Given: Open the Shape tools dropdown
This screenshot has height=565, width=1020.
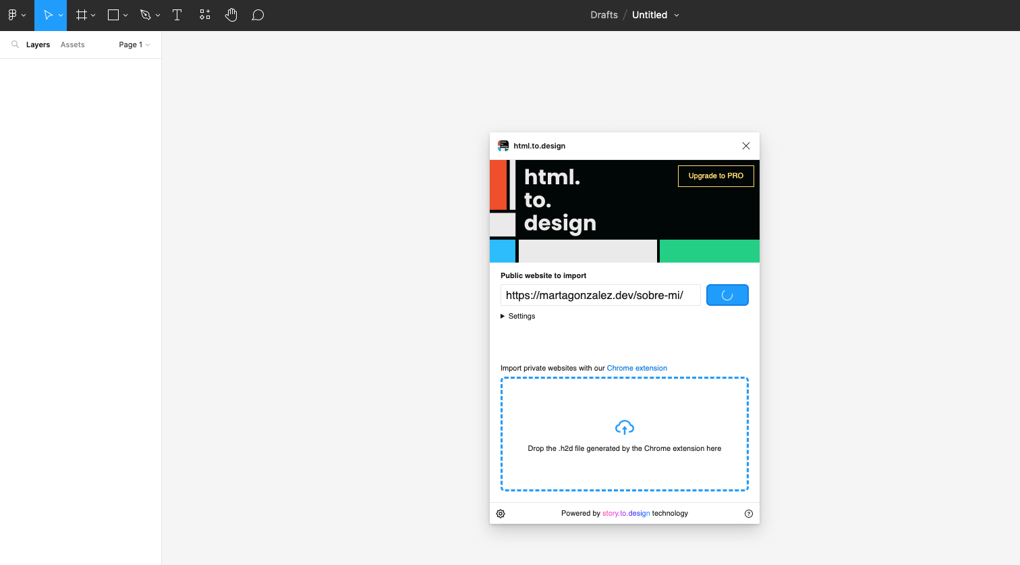Looking at the screenshot, I should tap(125, 15).
